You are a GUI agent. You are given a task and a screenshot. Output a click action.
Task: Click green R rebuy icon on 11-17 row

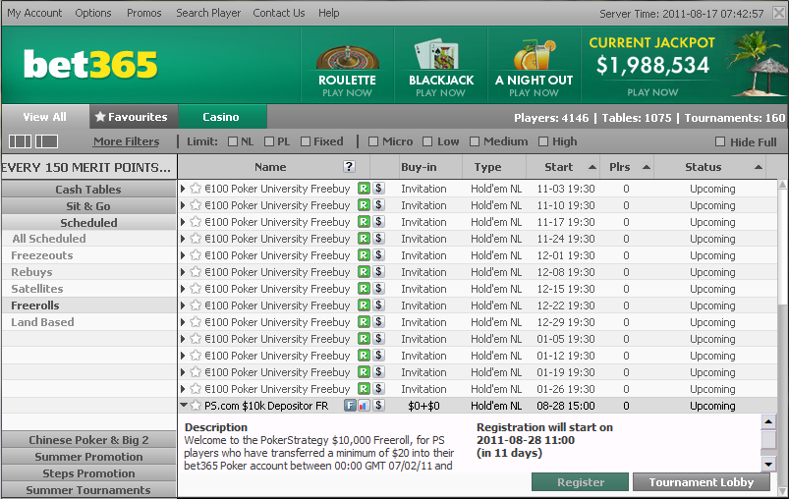[x=364, y=222]
